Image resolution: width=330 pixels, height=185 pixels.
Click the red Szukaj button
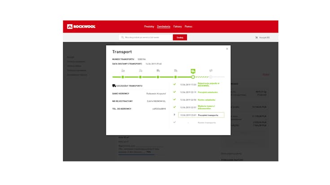[x=180, y=38]
